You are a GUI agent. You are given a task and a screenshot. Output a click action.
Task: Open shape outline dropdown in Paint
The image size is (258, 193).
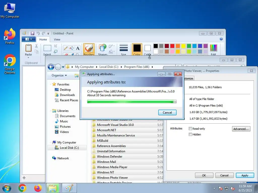[112, 46]
